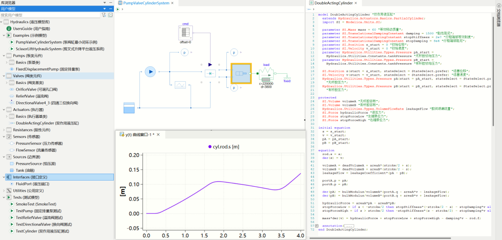Close the PumpValveCylinderSystem tab
Image resolution: width=502 pixels, height=240 pixels.
pyautogui.click(x=172, y=3)
